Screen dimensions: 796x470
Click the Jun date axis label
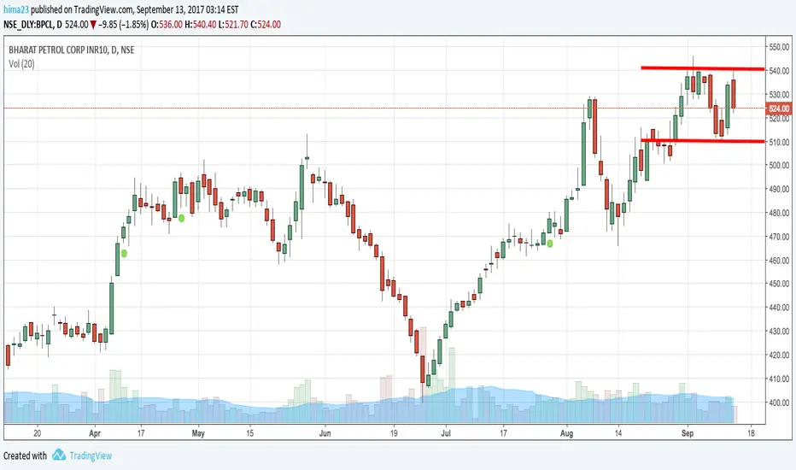coord(325,433)
